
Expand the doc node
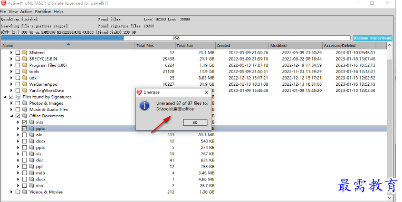pyautogui.click(x=18, y=160)
